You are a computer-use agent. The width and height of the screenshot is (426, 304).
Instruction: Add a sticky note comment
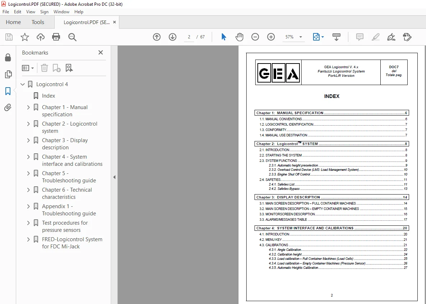click(x=360, y=37)
